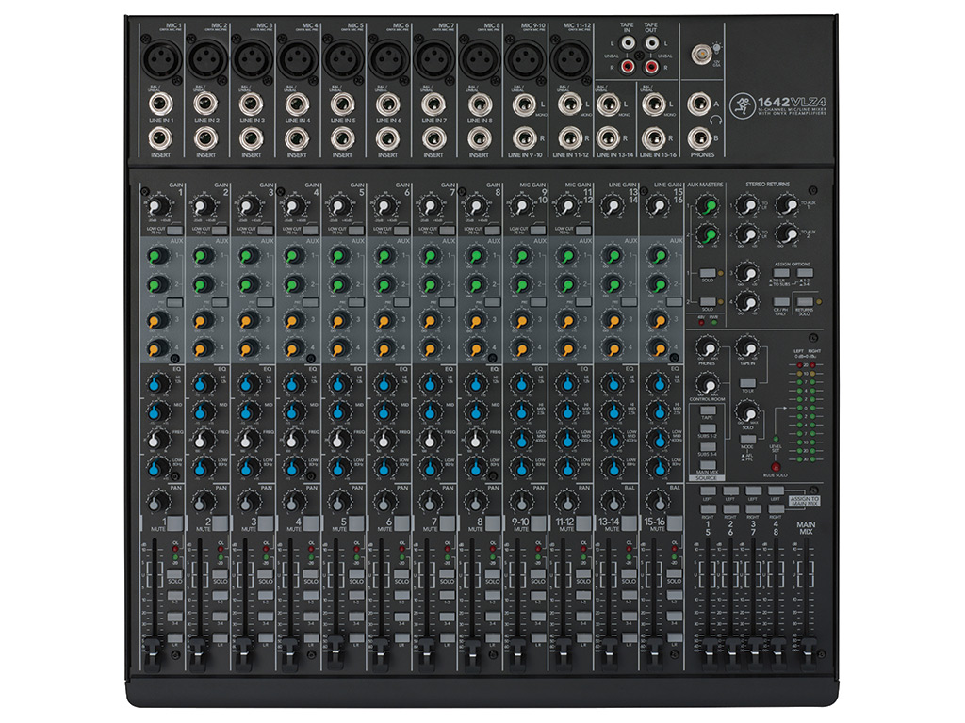The width and height of the screenshot is (965, 723).
Task: Enable Low Cut on channel 4
Action: pos(309,230)
